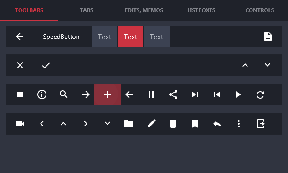Click the document page icon

pyautogui.click(x=268, y=37)
